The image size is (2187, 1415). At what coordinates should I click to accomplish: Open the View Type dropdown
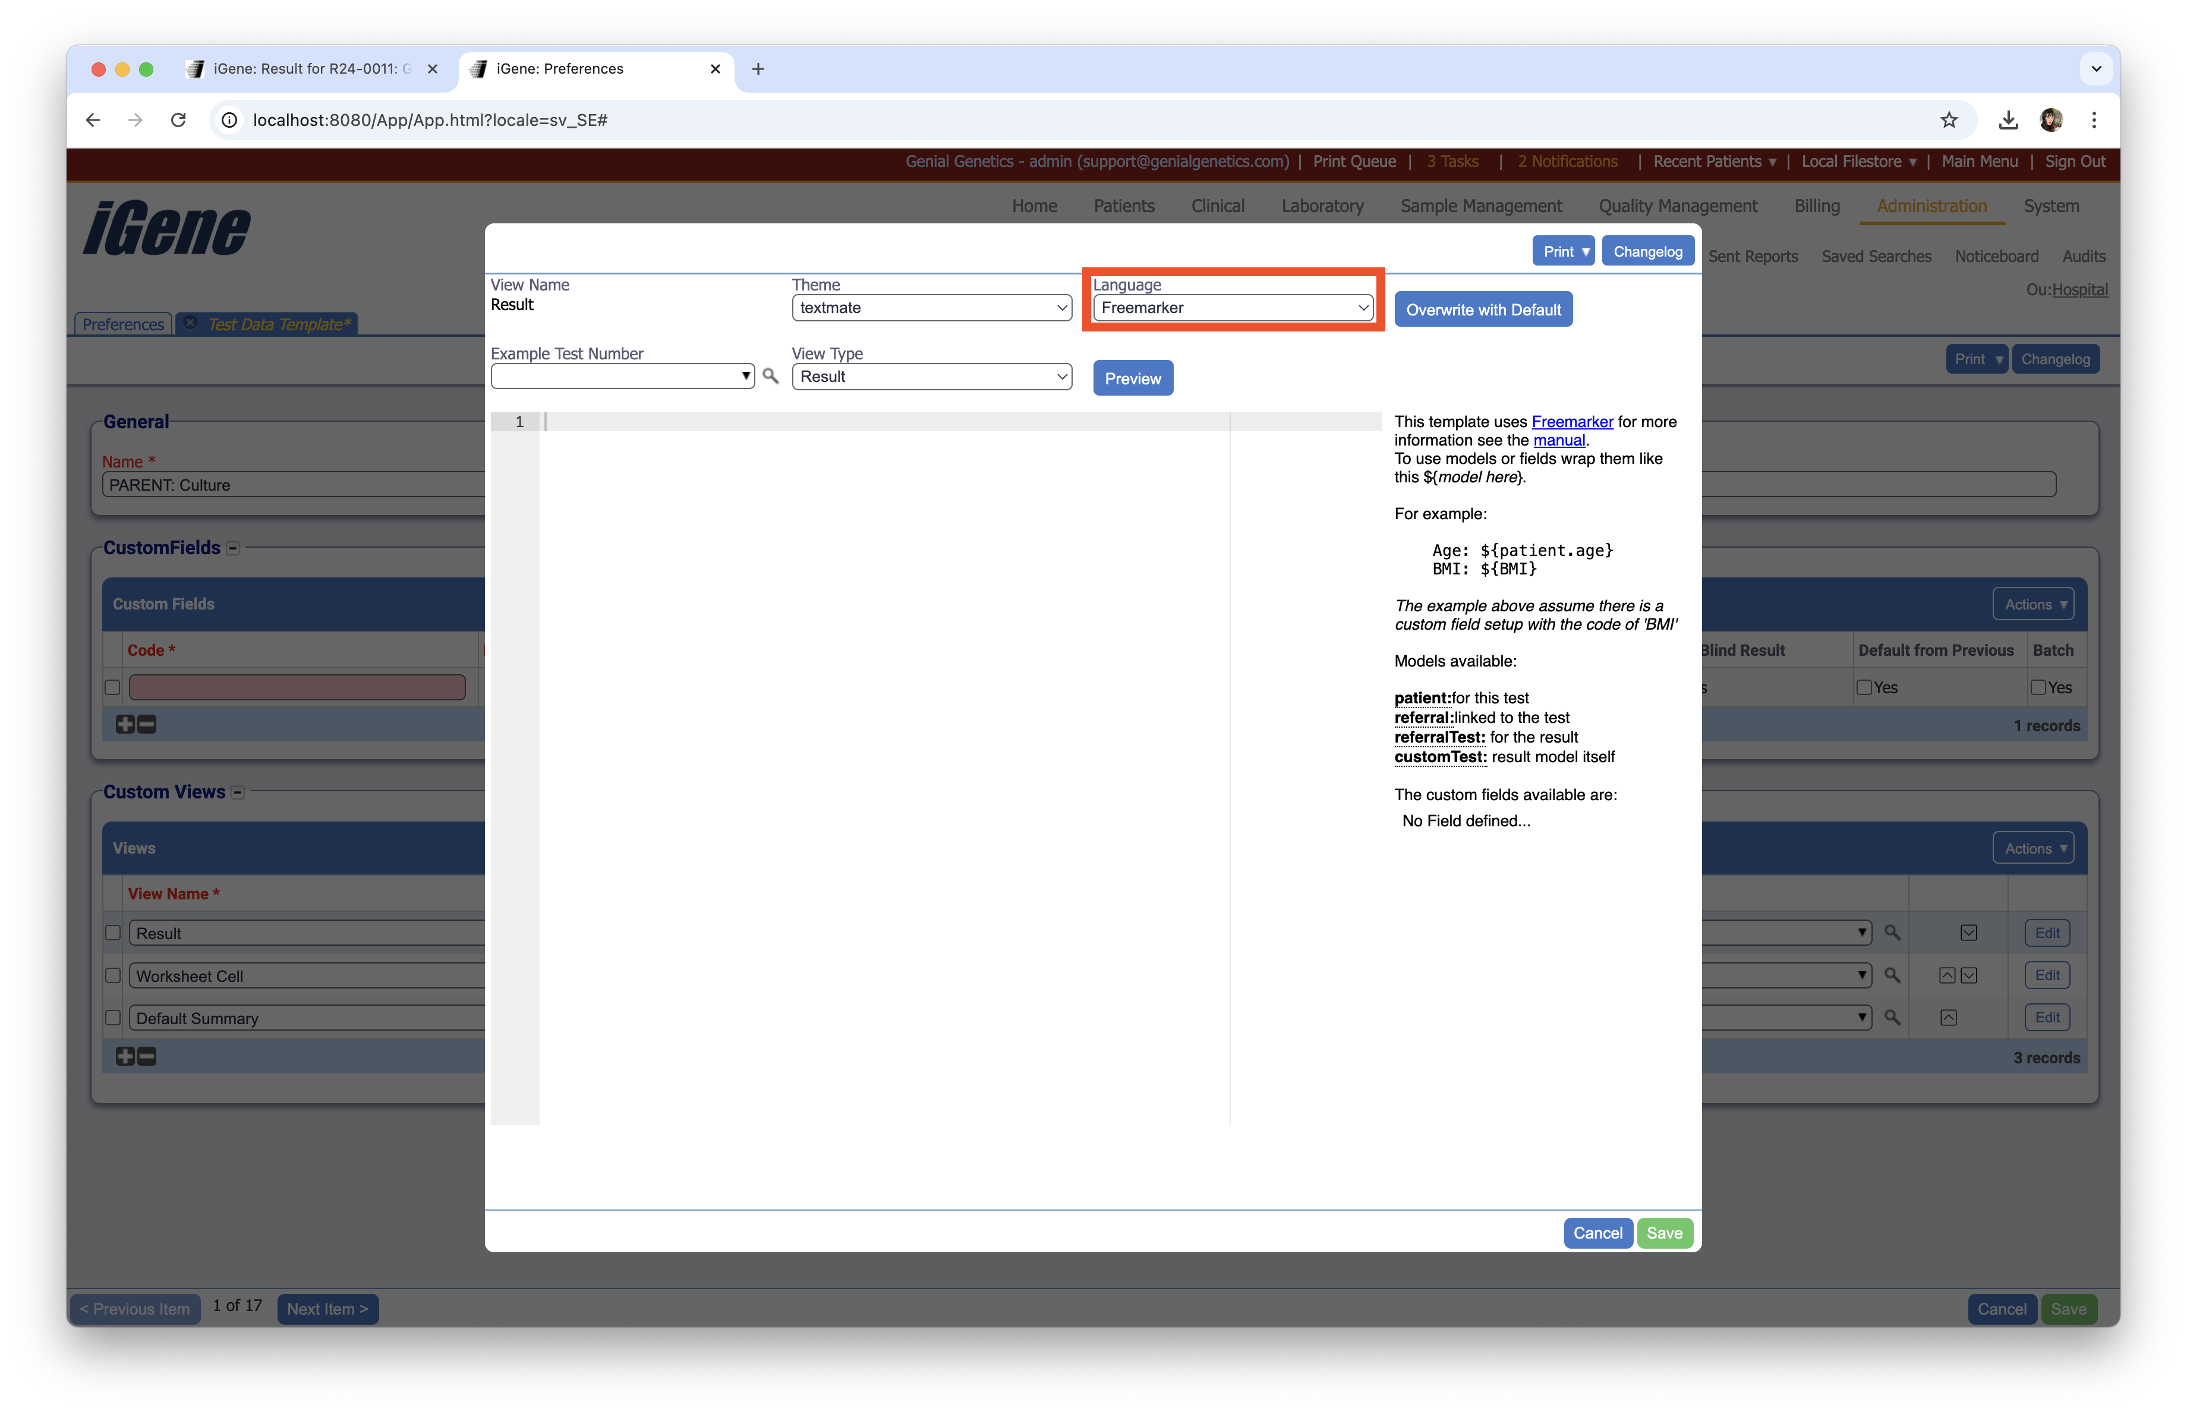click(x=931, y=377)
